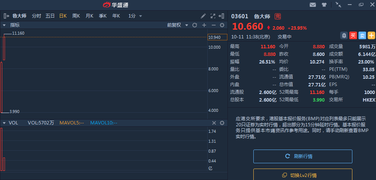Click the PE(TTM) value 33.85
The height and width of the screenshot is (180, 376).
(x=369, y=70)
